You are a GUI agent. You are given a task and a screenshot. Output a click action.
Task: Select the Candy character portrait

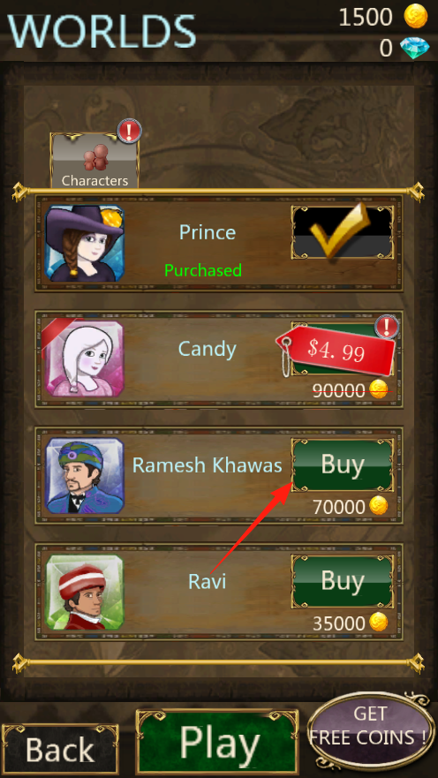click(x=84, y=359)
